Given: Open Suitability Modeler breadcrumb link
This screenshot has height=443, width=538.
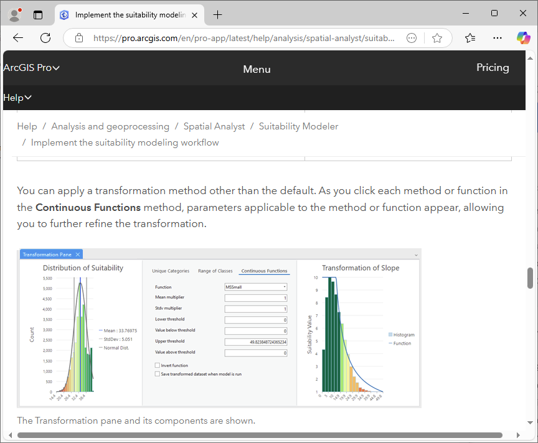Looking at the screenshot, I should tap(298, 126).
